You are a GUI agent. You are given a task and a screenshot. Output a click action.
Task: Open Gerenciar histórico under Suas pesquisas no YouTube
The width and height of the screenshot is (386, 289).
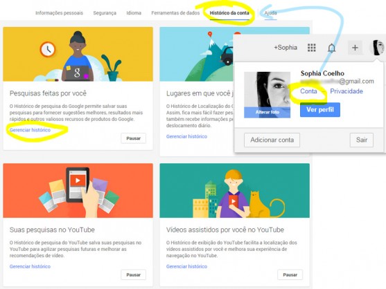click(30, 266)
